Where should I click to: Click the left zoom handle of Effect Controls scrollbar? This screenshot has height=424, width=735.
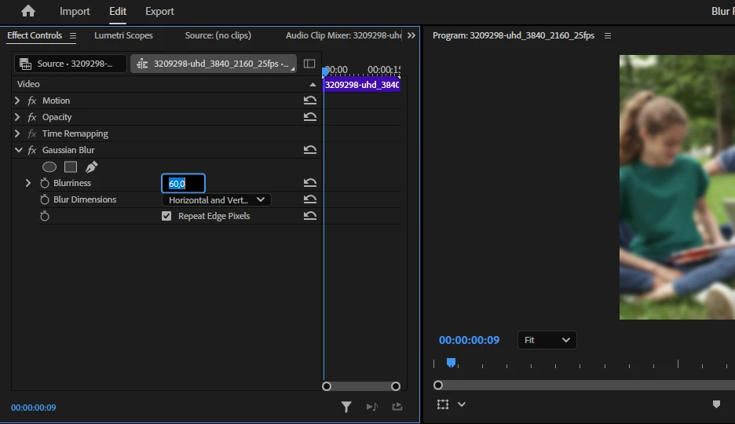coord(327,386)
